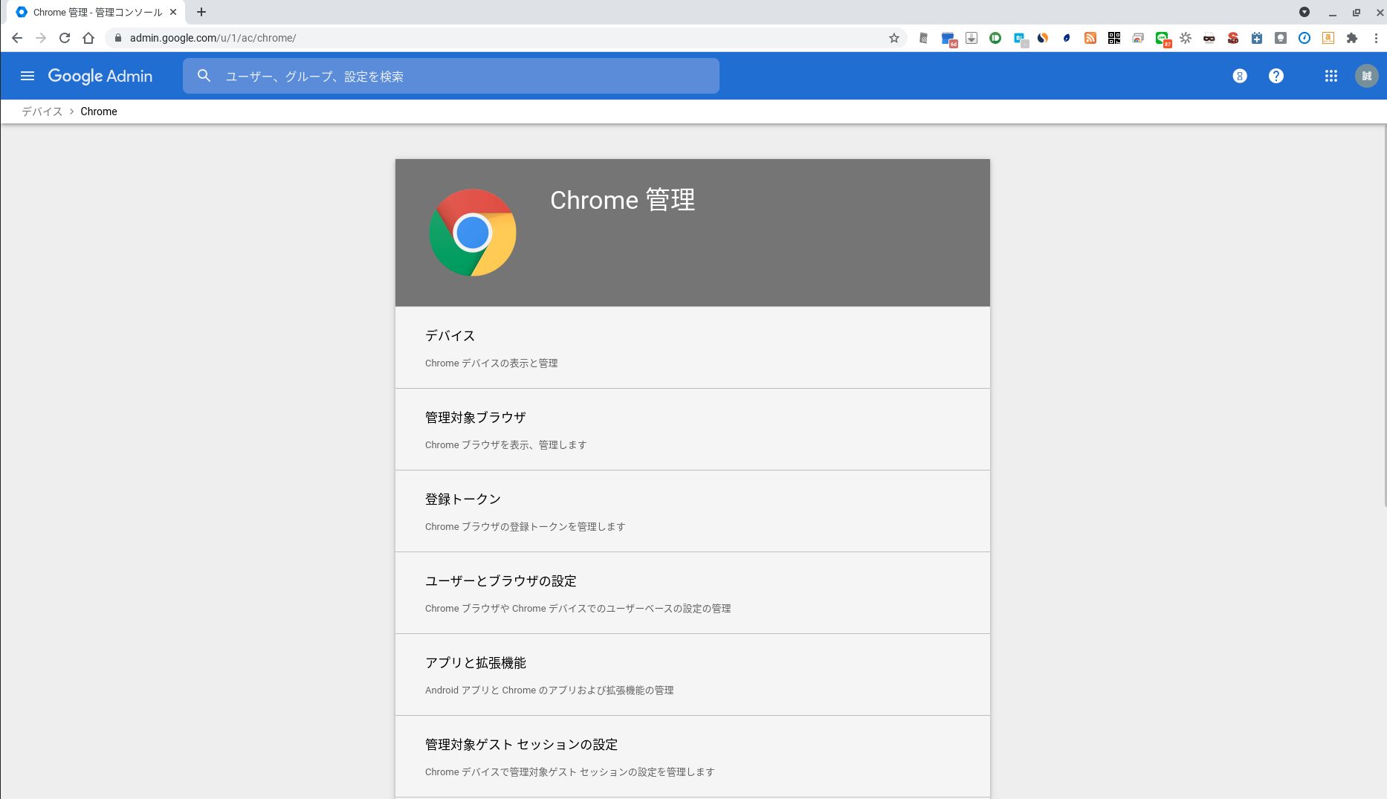
Task: Open the Help question mark icon
Action: coord(1276,76)
